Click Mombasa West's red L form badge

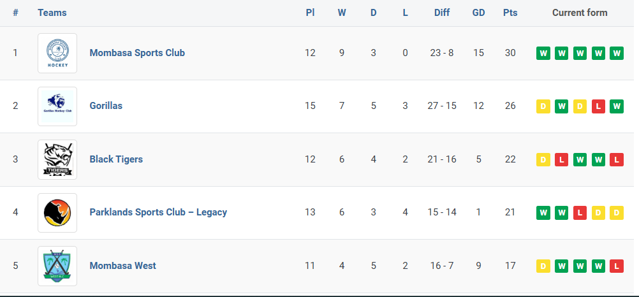coord(617,266)
